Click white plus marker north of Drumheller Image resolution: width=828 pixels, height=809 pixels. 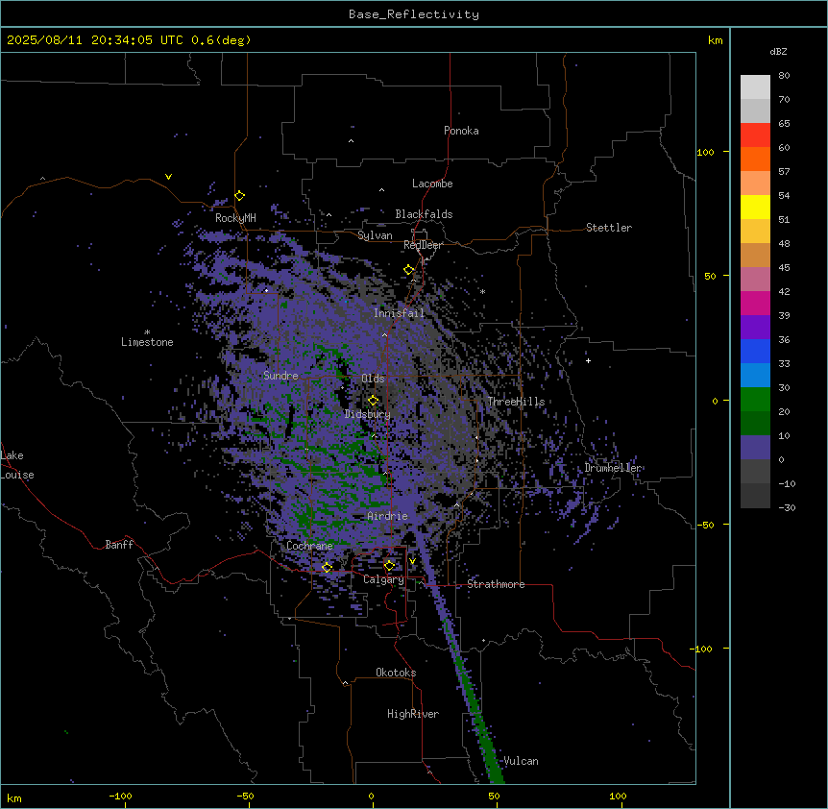coord(588,360)
